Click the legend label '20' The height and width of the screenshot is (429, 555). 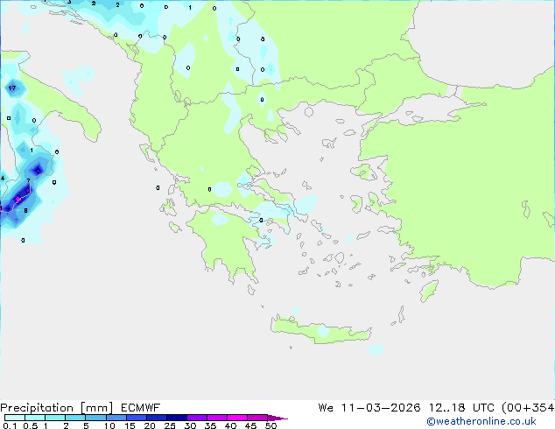point(150,425)
